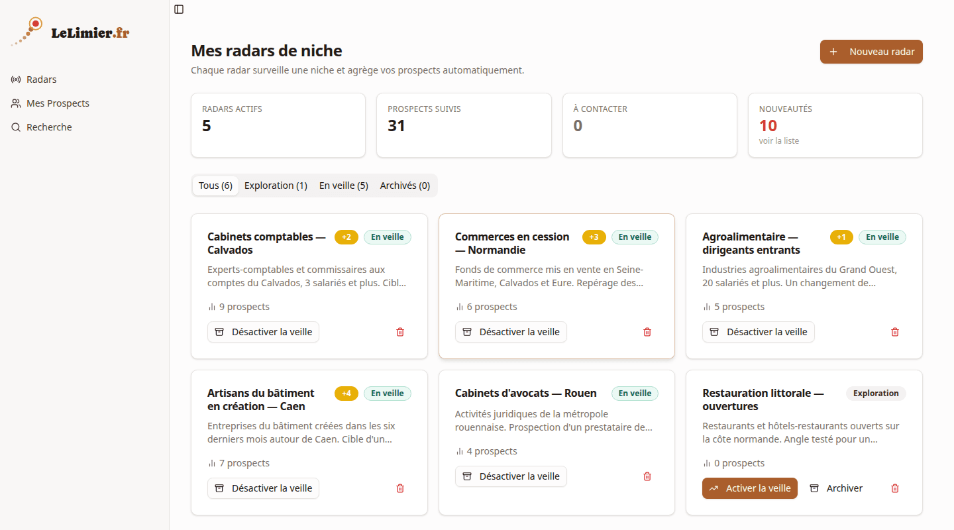Open the Prospects suivis stat card
Image resolution: width=954 pixels, height=530 pixels.
[464, 125]
